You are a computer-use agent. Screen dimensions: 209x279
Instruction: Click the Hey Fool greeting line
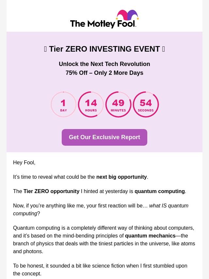click(x=24, y=163)
